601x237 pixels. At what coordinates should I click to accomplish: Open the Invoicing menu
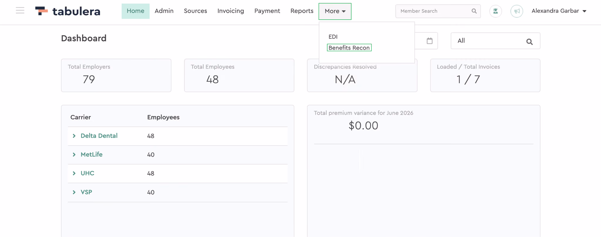pos(231,11)
